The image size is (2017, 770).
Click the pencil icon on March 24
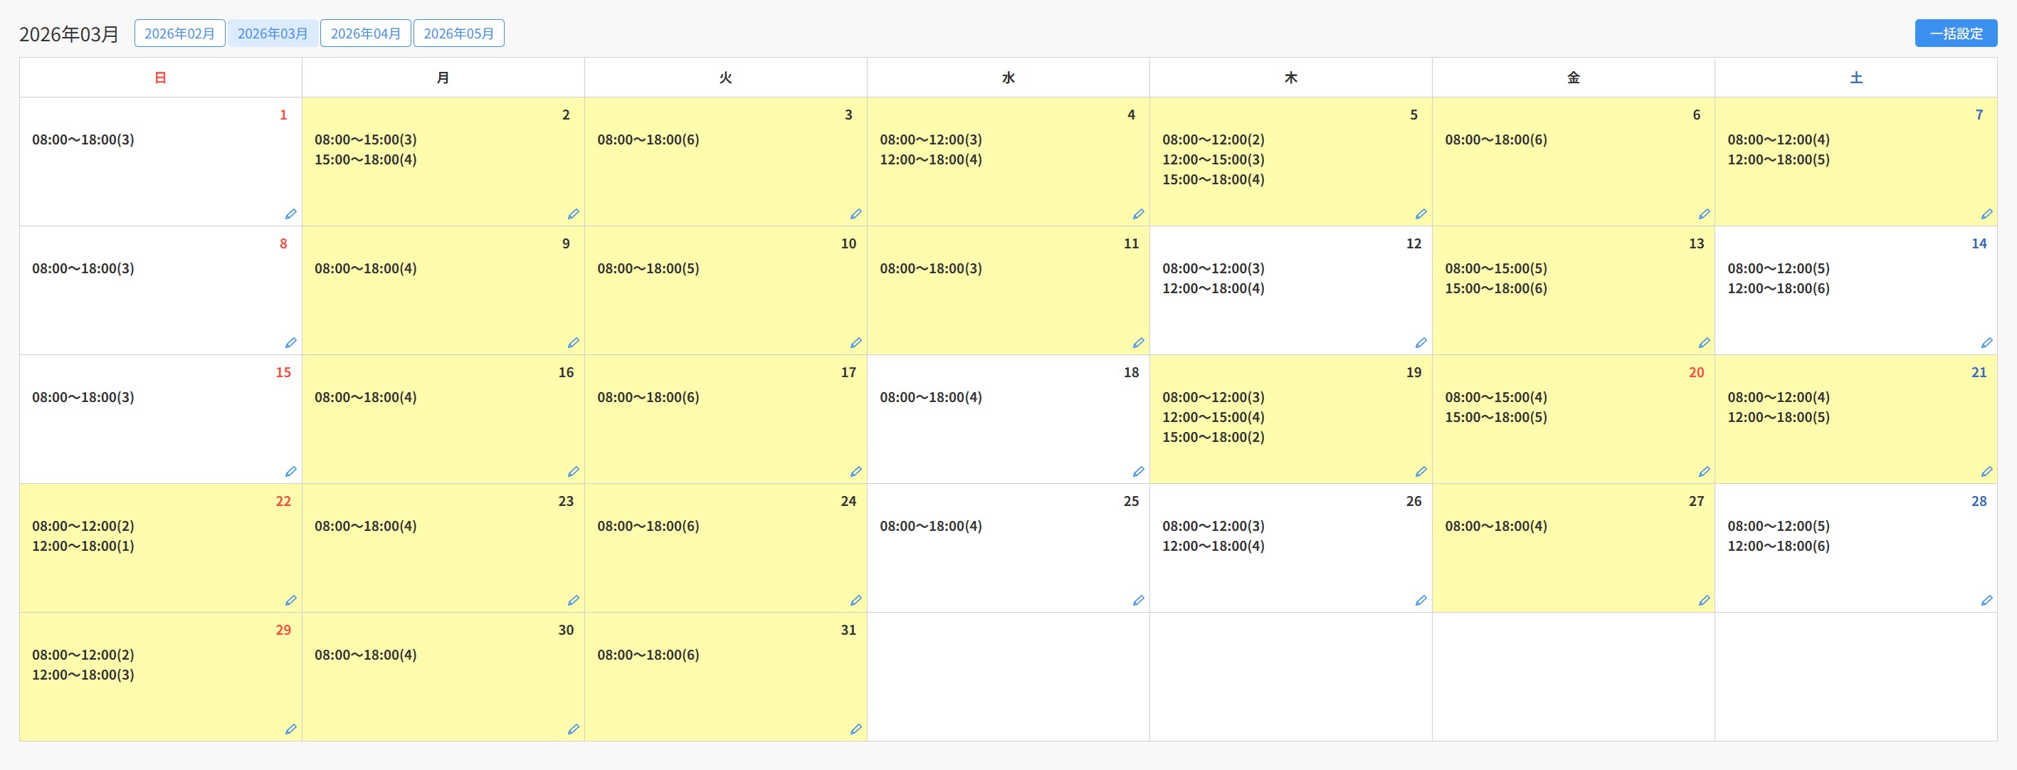855,600
